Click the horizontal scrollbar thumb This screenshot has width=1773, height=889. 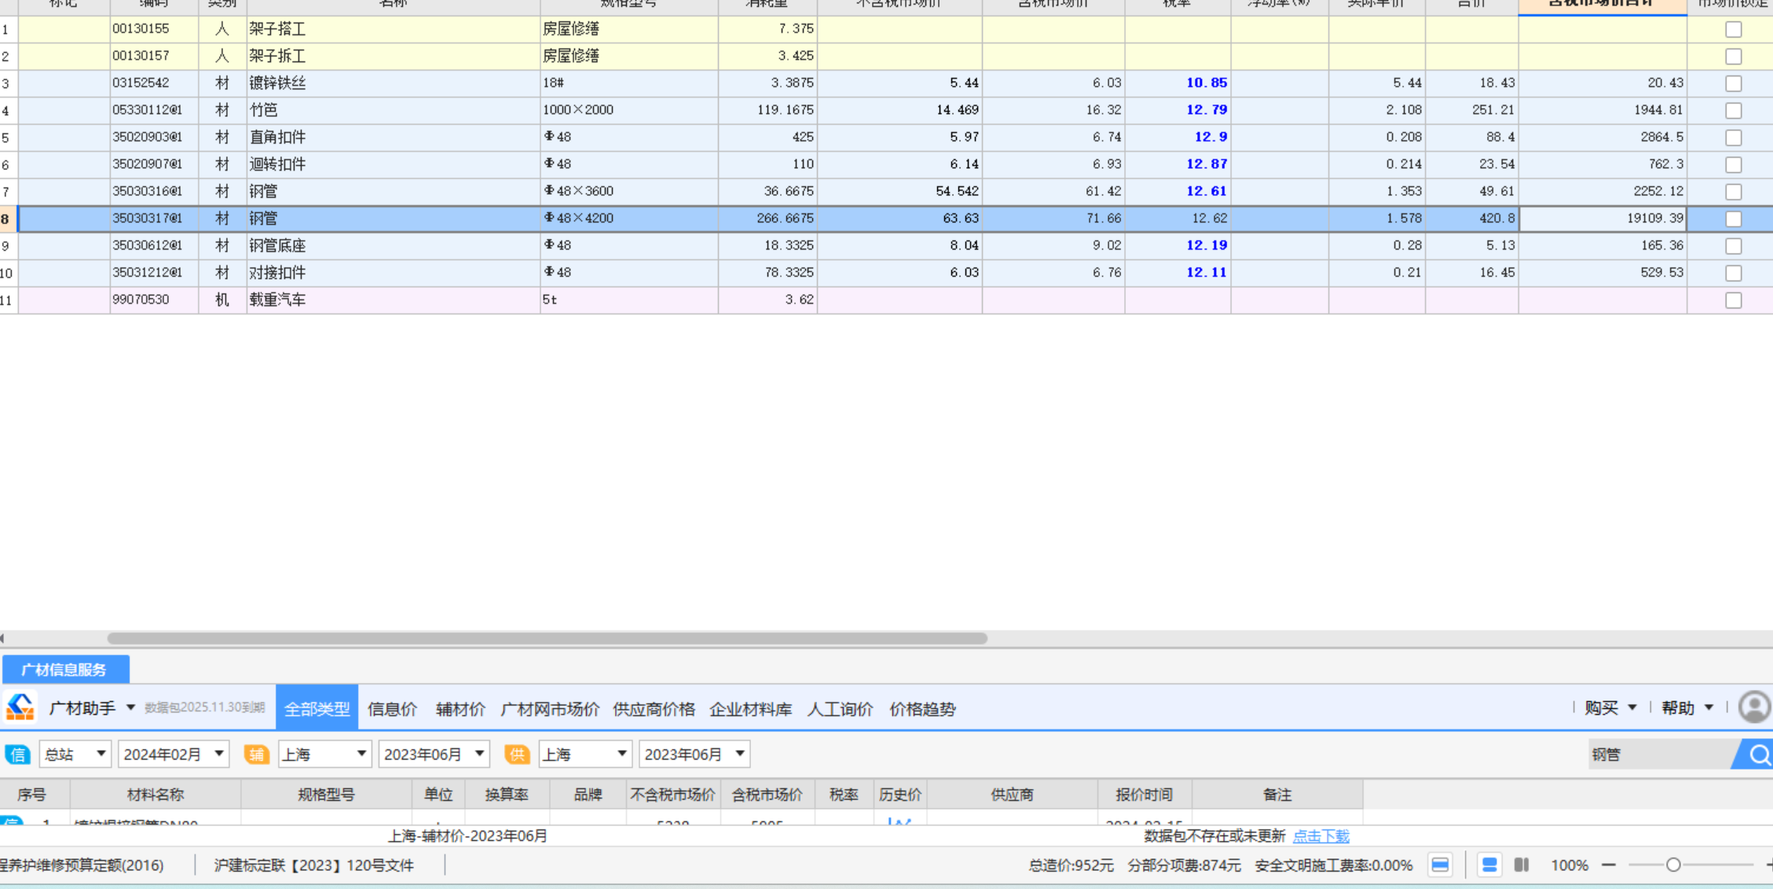click(x=547, y=638)
